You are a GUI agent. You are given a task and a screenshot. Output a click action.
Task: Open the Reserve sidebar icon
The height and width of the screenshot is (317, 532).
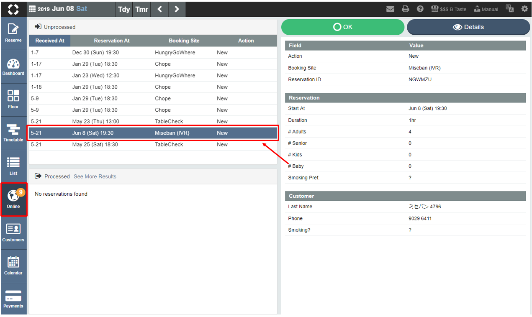click(x=13, y=33)
